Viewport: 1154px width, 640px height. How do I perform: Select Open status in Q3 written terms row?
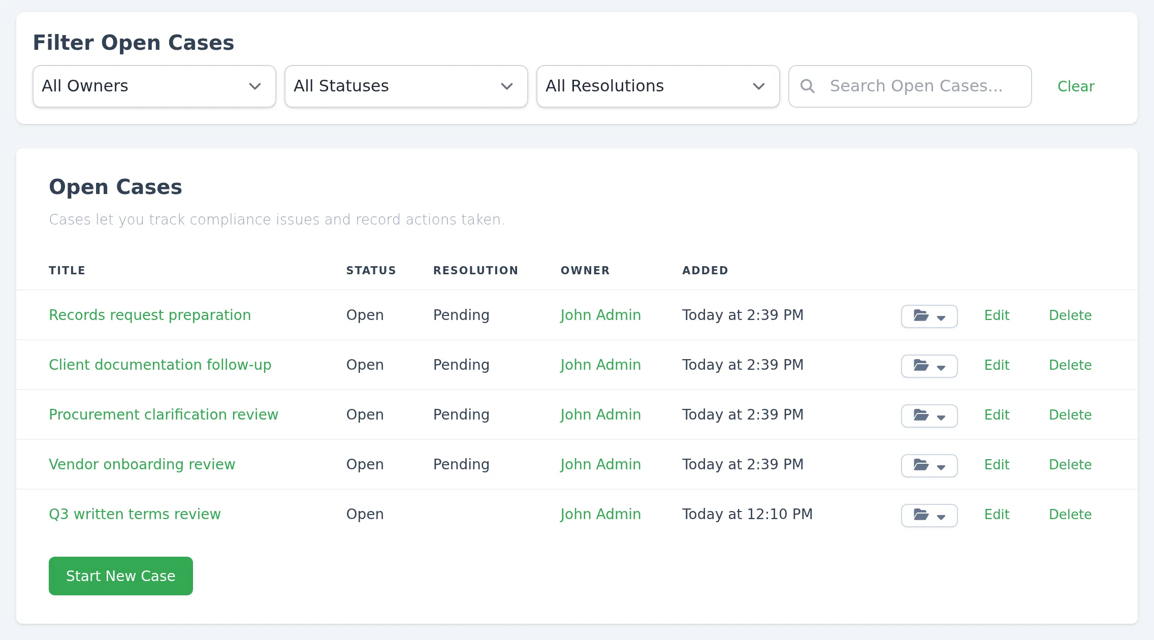[365, 514]
